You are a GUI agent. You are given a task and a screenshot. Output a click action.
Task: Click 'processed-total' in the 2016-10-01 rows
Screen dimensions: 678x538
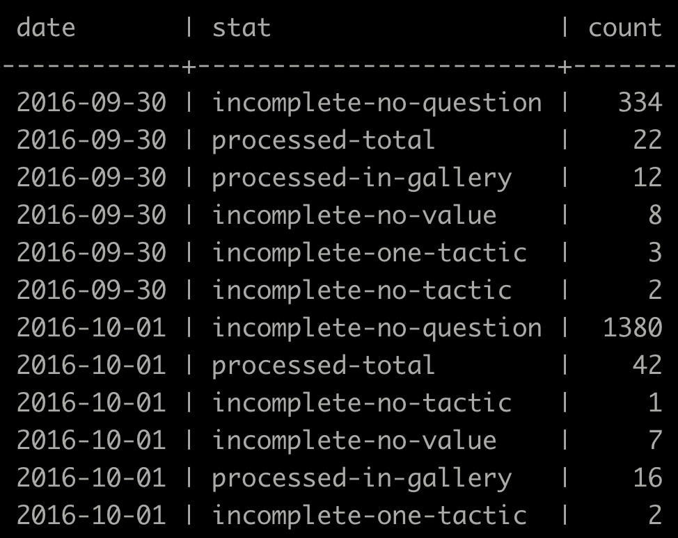click(x=324, y=366)
